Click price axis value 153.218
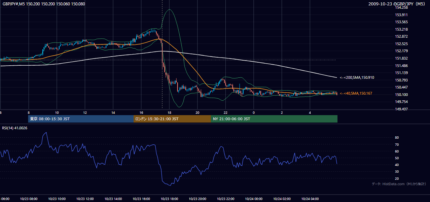 pos(402,29)
